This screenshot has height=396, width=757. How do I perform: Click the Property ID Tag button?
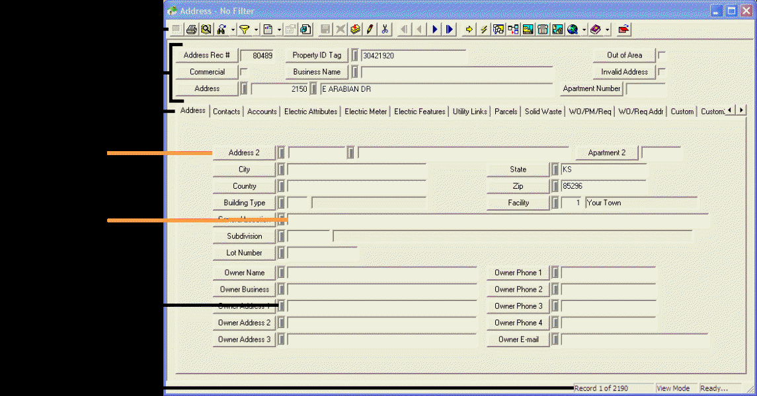click(317, 55)
